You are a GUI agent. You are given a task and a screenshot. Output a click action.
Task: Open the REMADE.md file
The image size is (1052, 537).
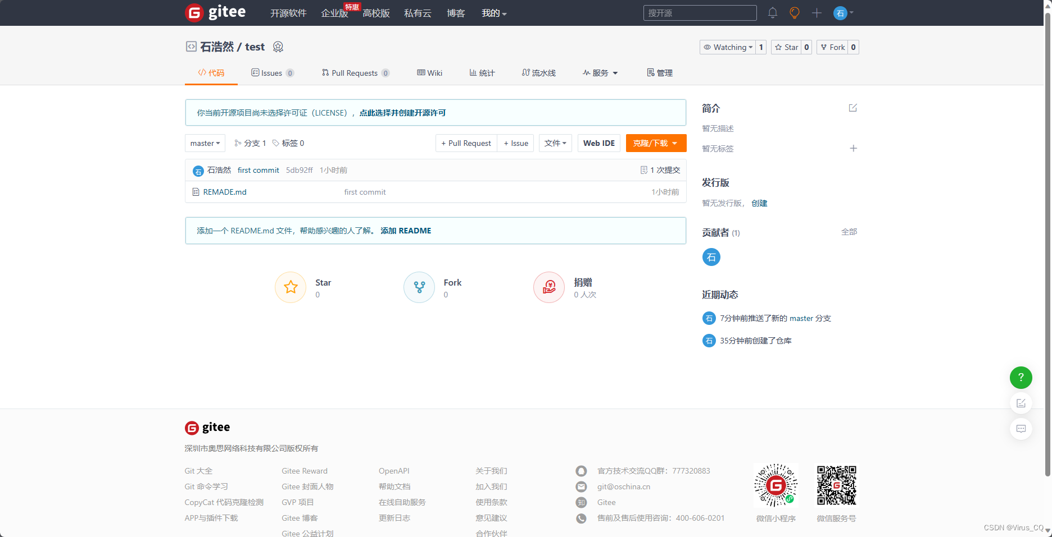click(224, 192)
